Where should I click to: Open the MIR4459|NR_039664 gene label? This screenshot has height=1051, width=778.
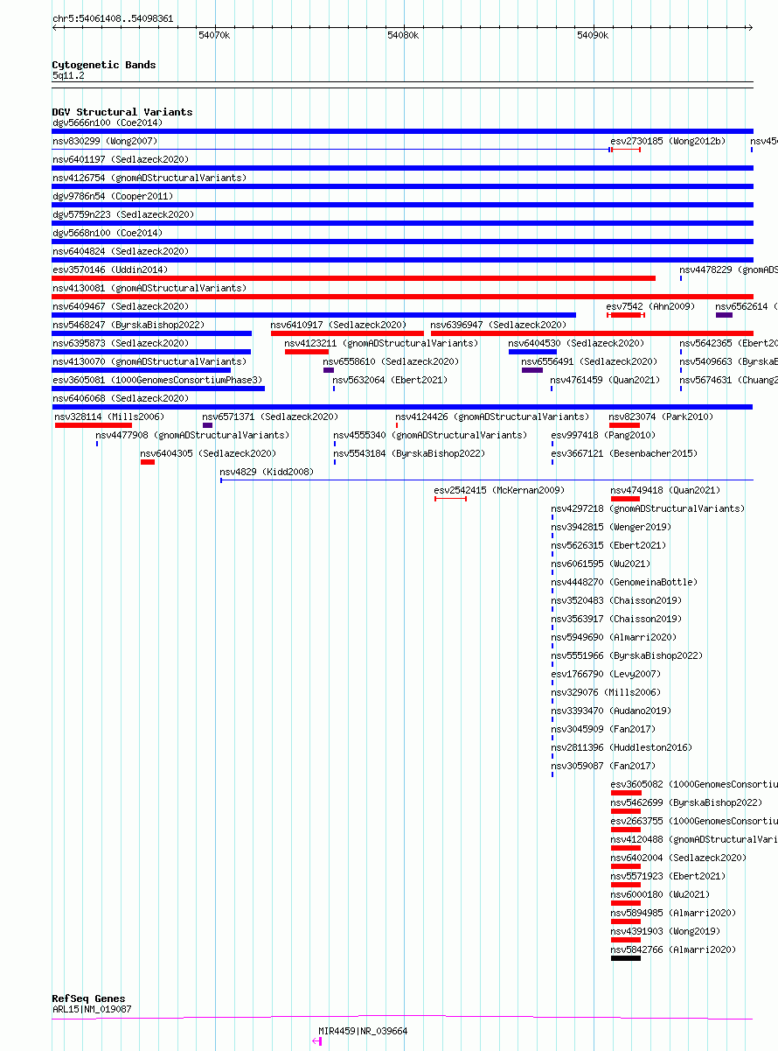pos(363,1031)
